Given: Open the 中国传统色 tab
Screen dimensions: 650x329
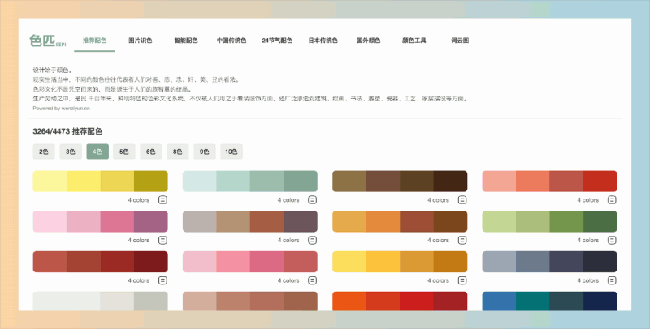Looking at the screenshot, I should [232, 41].
